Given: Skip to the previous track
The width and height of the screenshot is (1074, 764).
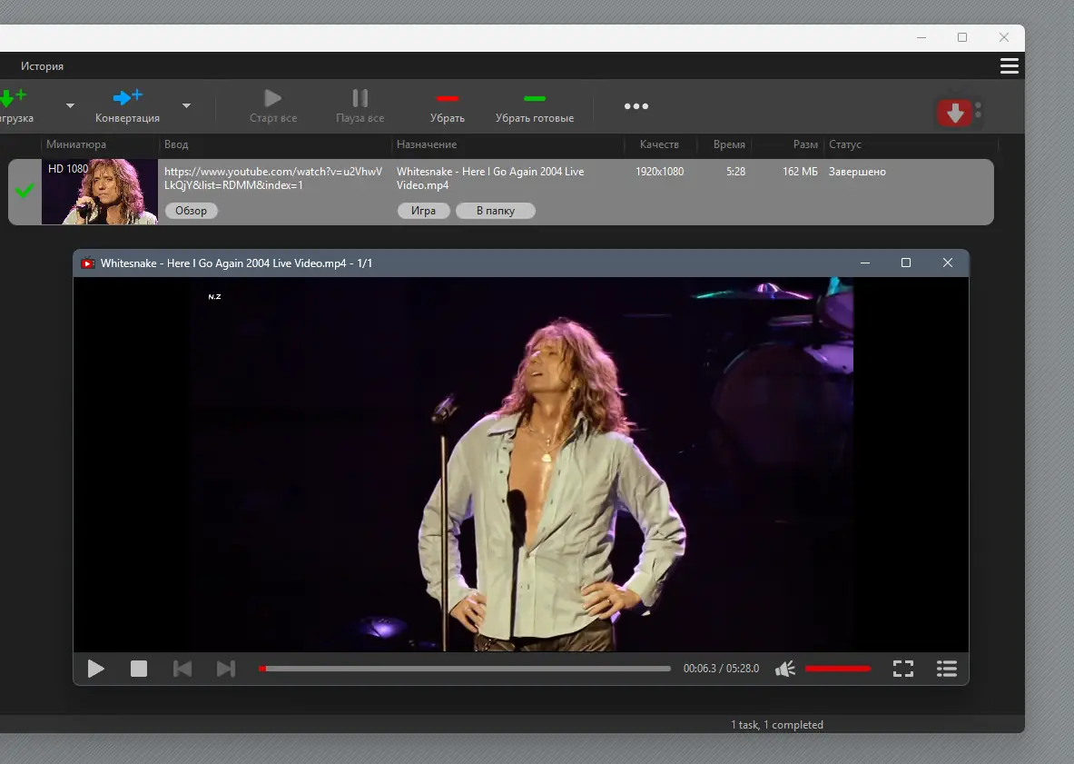Looking at the screenshot, I should point(182,670).
